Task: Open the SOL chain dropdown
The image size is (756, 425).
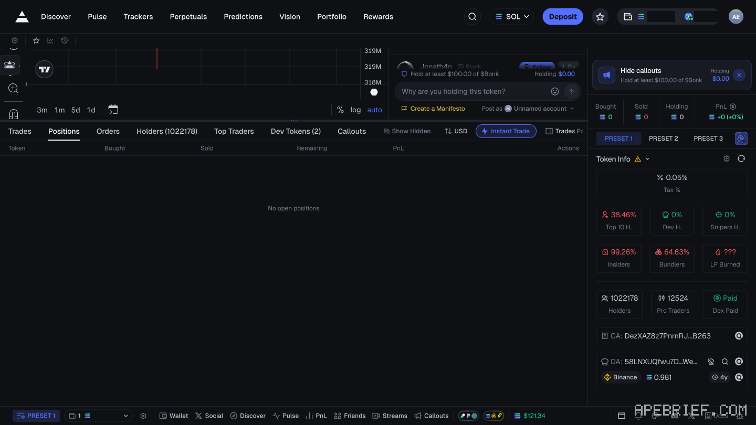Action: tap(512, 17)
